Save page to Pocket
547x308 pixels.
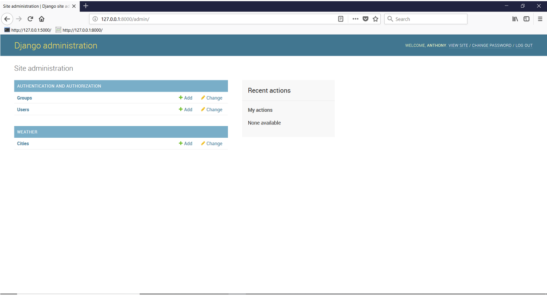(365, 19)
